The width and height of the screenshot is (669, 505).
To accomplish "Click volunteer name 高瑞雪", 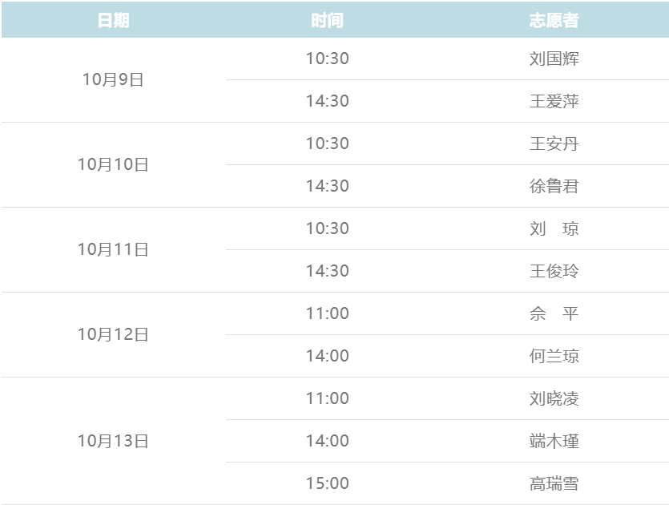I will [x=554, y=484].
